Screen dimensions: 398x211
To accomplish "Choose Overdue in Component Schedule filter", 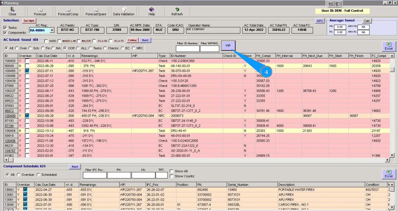I will tap(19, 175).
